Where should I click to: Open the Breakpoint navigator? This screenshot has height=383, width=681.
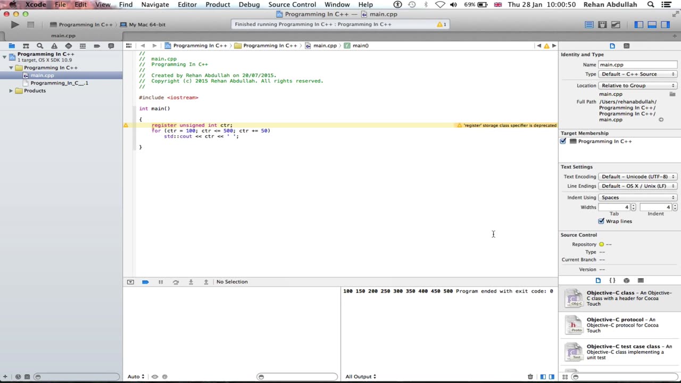pyautogui.click(x=97, y=46)
